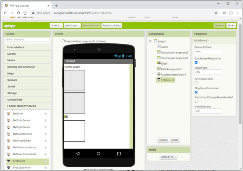Toggle Display hidden components in Viewer
This screenshot has width=243, height=171.
click(63, 41)
